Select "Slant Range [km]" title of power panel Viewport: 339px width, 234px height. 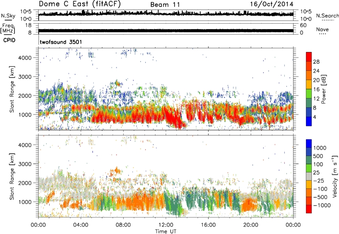12,89
